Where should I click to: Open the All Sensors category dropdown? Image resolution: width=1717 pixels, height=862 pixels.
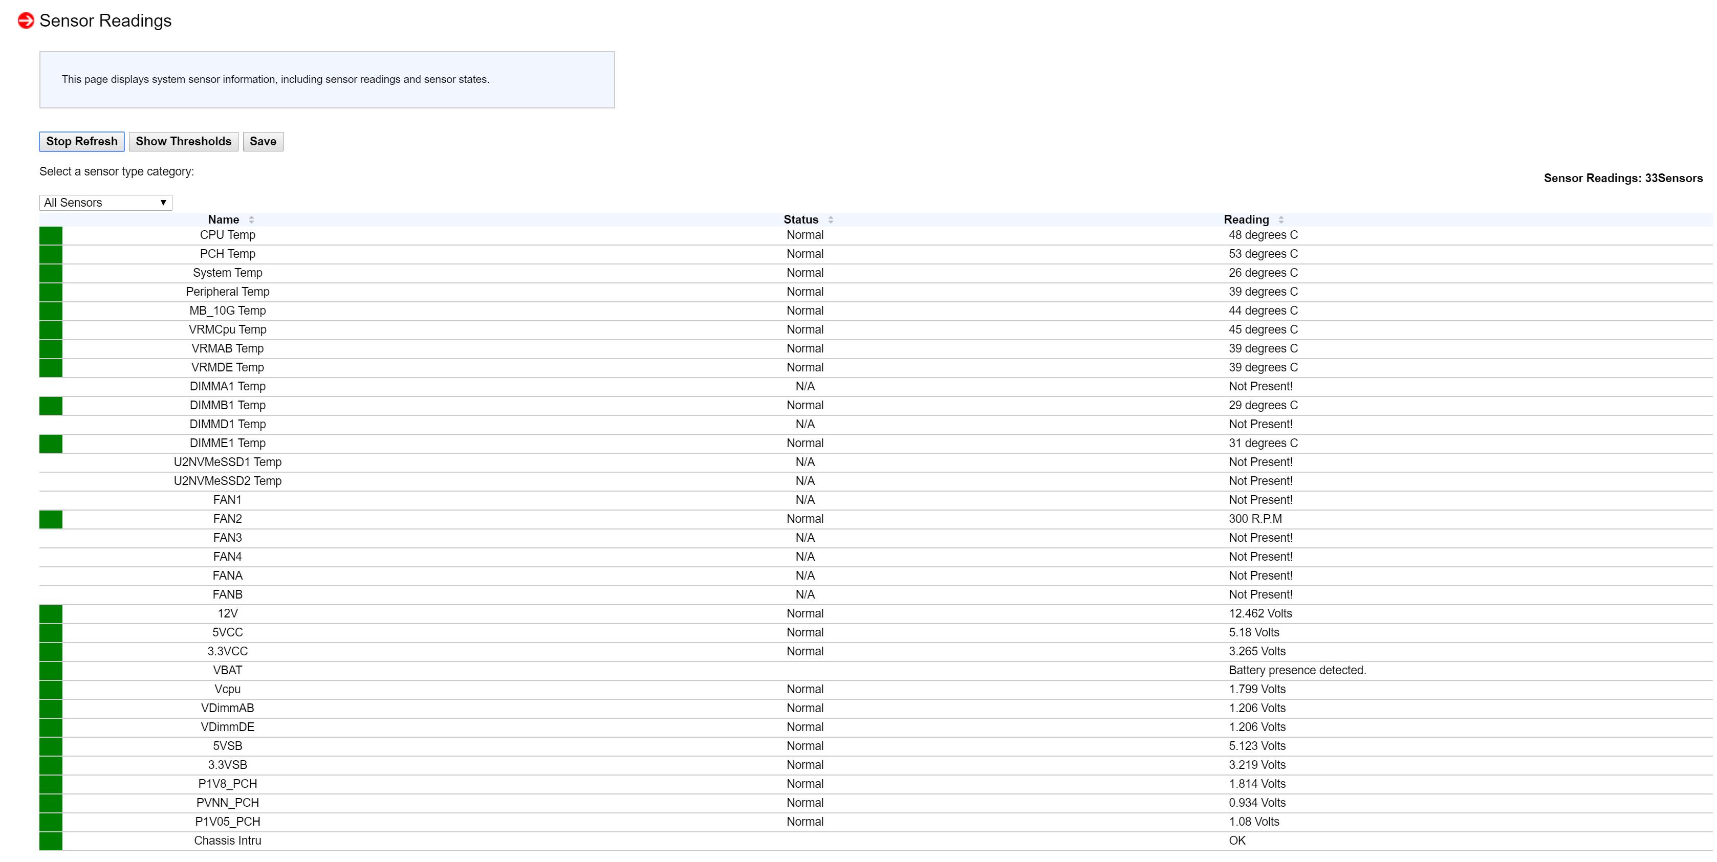105,203
